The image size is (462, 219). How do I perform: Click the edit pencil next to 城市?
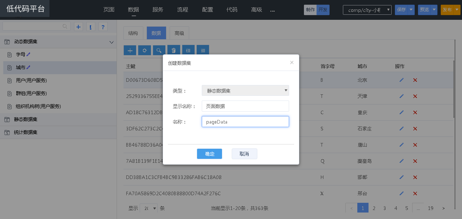29,67
